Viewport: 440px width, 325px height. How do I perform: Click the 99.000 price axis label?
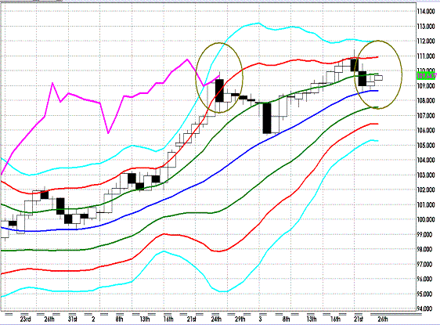point(425,234)
